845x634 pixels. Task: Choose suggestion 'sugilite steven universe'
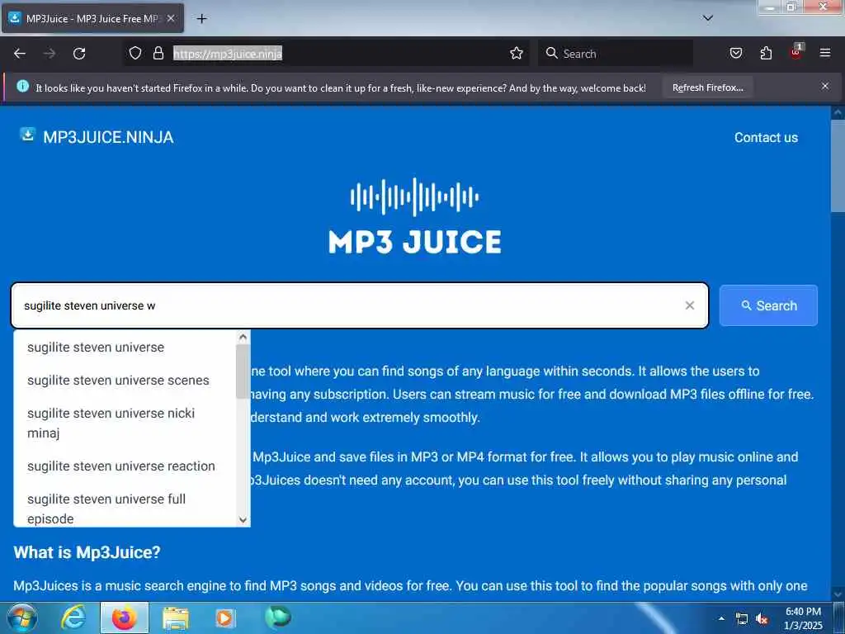[x=125, y=348]
